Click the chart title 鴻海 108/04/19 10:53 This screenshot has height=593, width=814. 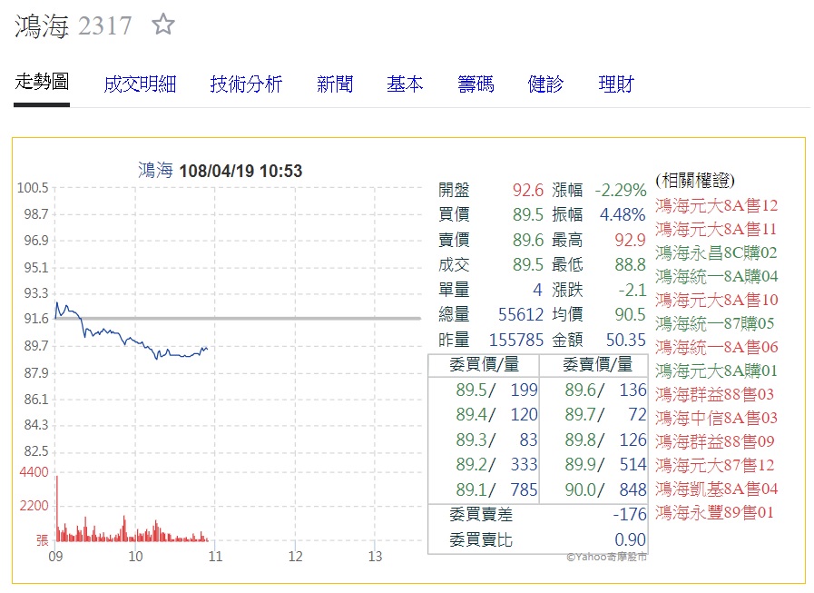click(x=221, y=171)
